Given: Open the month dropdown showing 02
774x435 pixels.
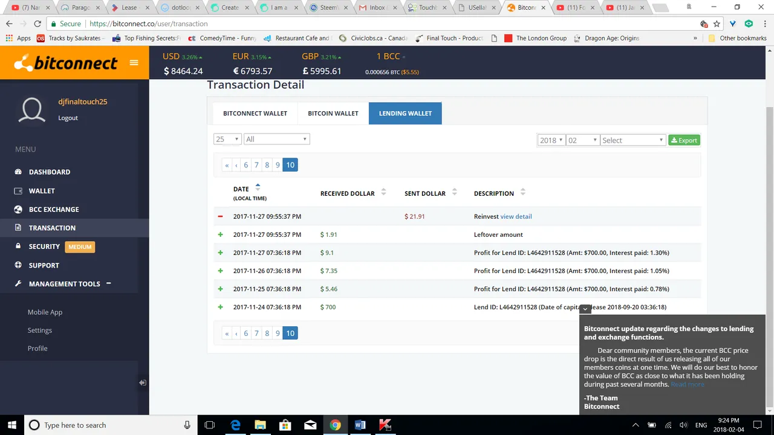Looking at the screenshot, I should click(x=582, y=140).
